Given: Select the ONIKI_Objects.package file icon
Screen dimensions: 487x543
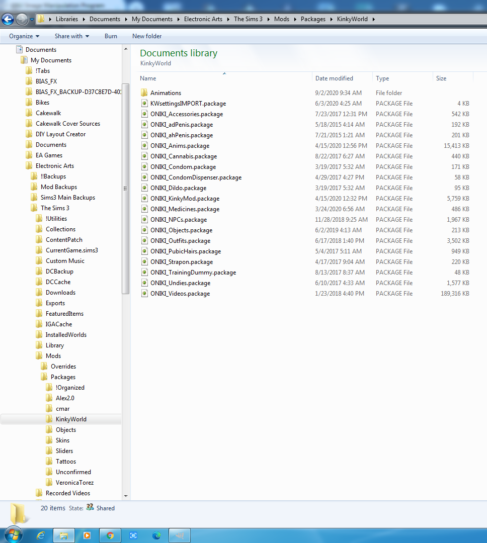Looking at the screenshot, I should click(x=144, y=230).
